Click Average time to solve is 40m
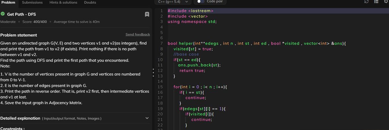389x130 pixels. pos(77,22)
